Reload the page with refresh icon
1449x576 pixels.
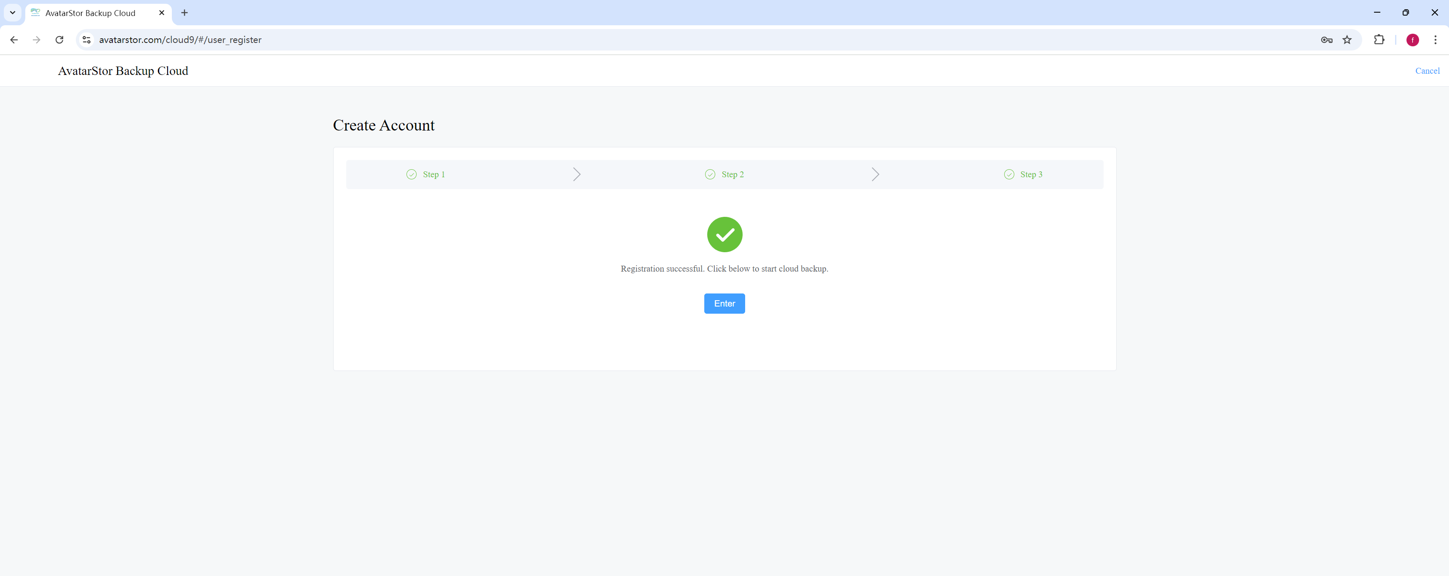[x=59, y=40]
